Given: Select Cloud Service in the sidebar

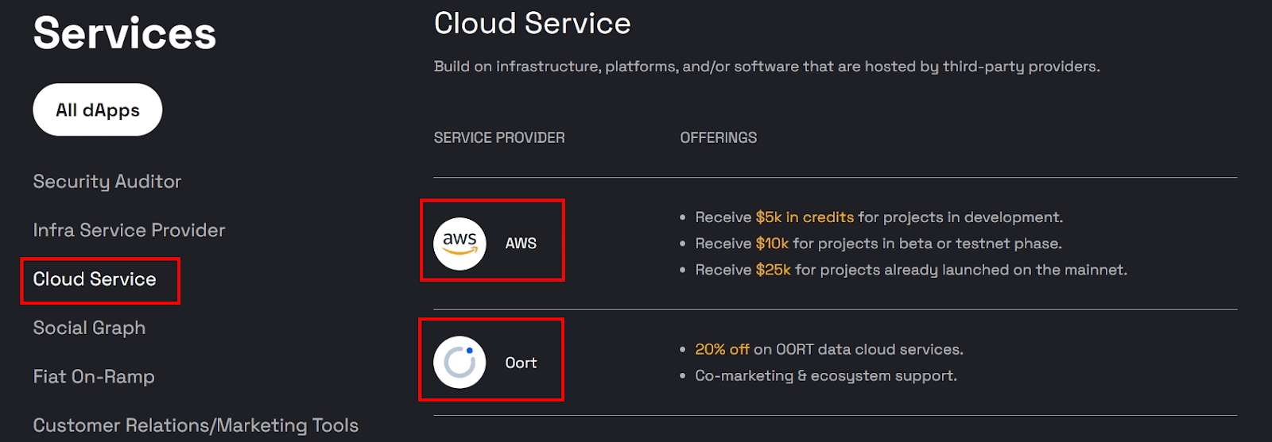Looking at the screenshot, I should (x=95, y=279).
